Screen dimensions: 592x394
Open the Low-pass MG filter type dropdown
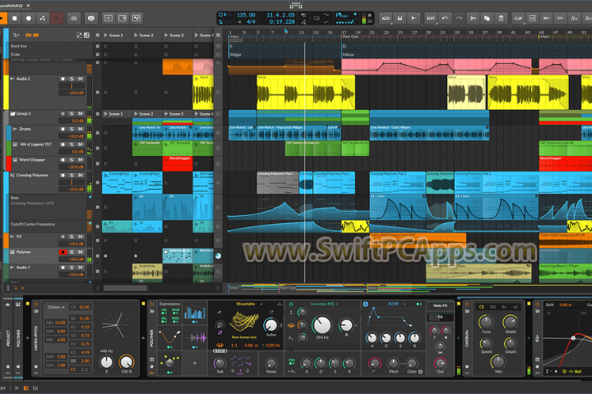tap(324, 304)
